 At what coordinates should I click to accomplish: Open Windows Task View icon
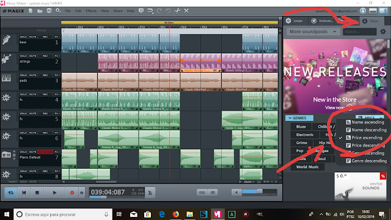pyautogui.click(x=119, y=215)
